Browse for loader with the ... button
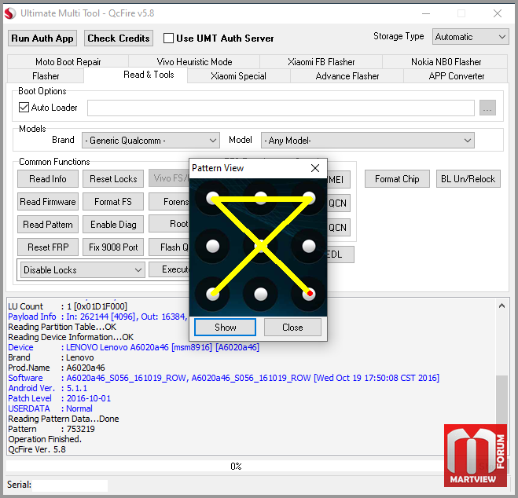The width and height of the screenshot is (518, 498). (487, 108)
